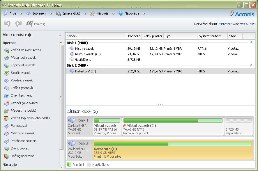Viewport: 258px width, 171px height.
Task: Click the Zkontrolovat checkmark icon
Action: [x=6, y=149]
